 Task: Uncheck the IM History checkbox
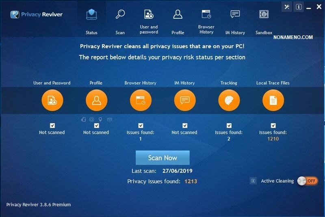tap(185, 126)
